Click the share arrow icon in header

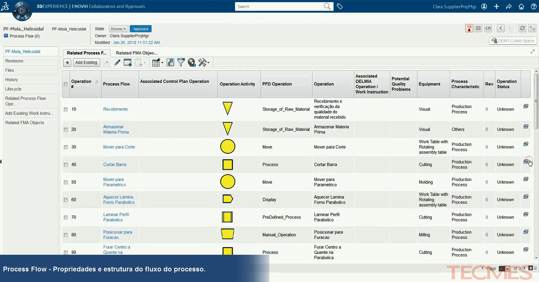(509, 7)
